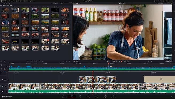Open the media pool sort dropdown
Viewport: 175px width, 99px height.
pos(71,3)
